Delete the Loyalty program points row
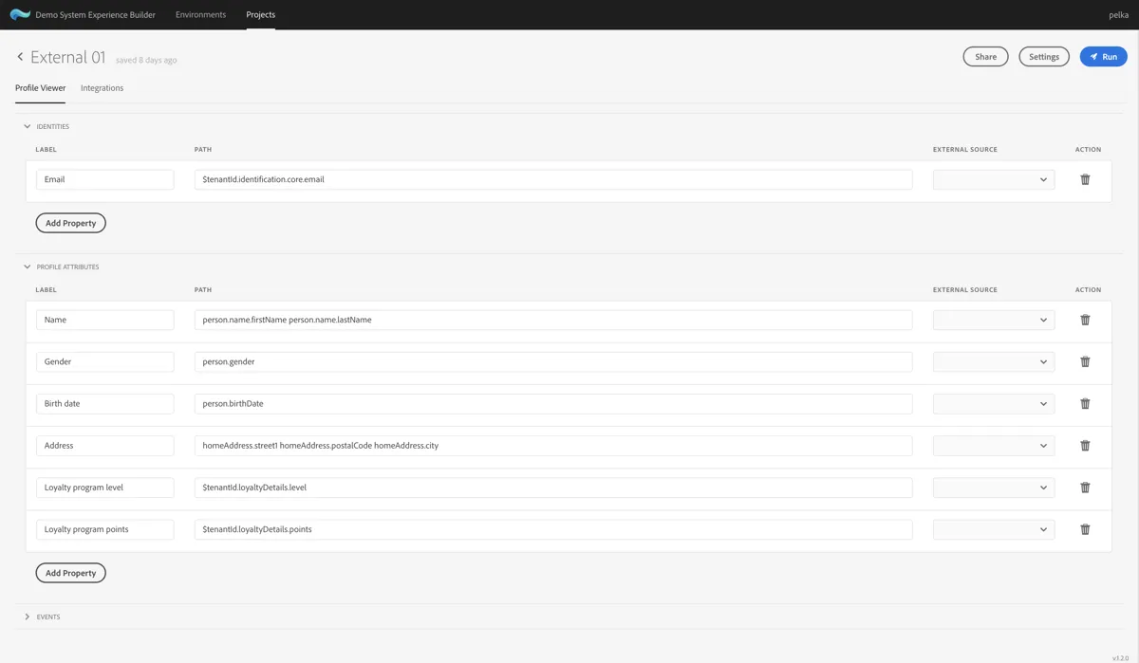This screenshot has width=1139, height=663. point(1085,529)
